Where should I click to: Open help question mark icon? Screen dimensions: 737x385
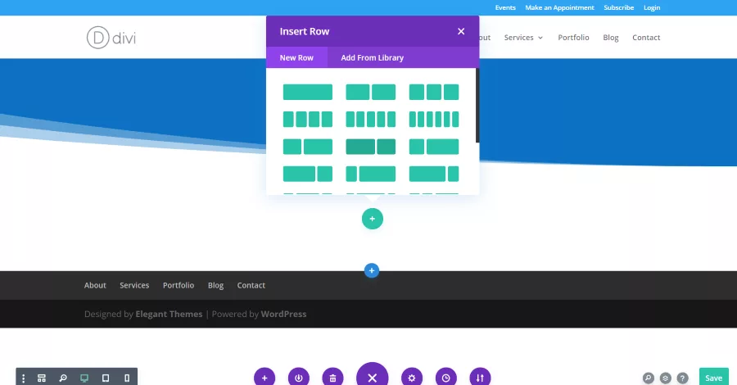[682, 378]
